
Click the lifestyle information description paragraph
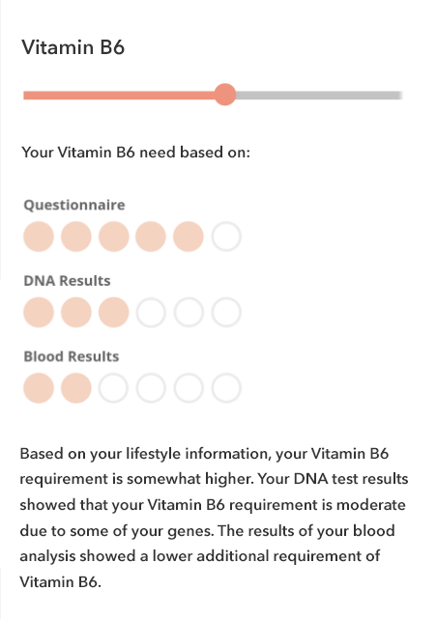coord(214,518)
